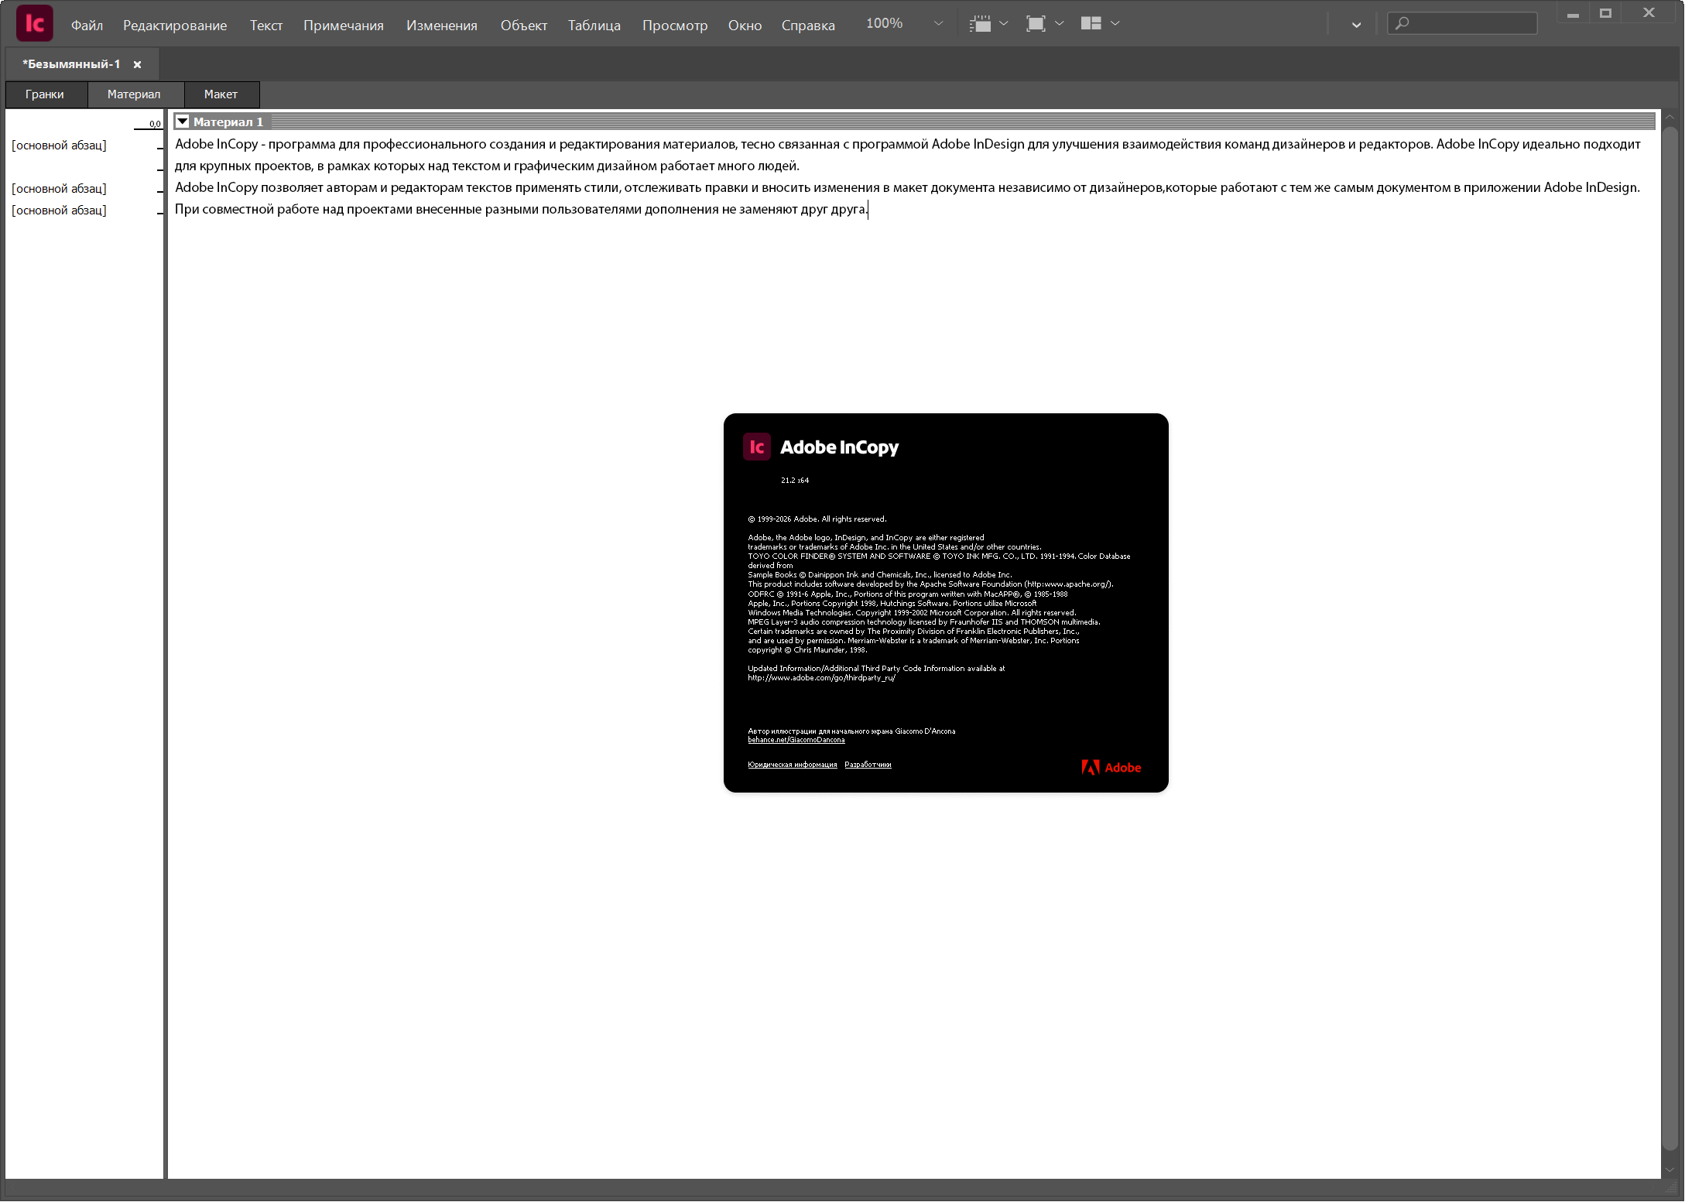
Task: Click the Разработчики link
Action: click(867, 765)
